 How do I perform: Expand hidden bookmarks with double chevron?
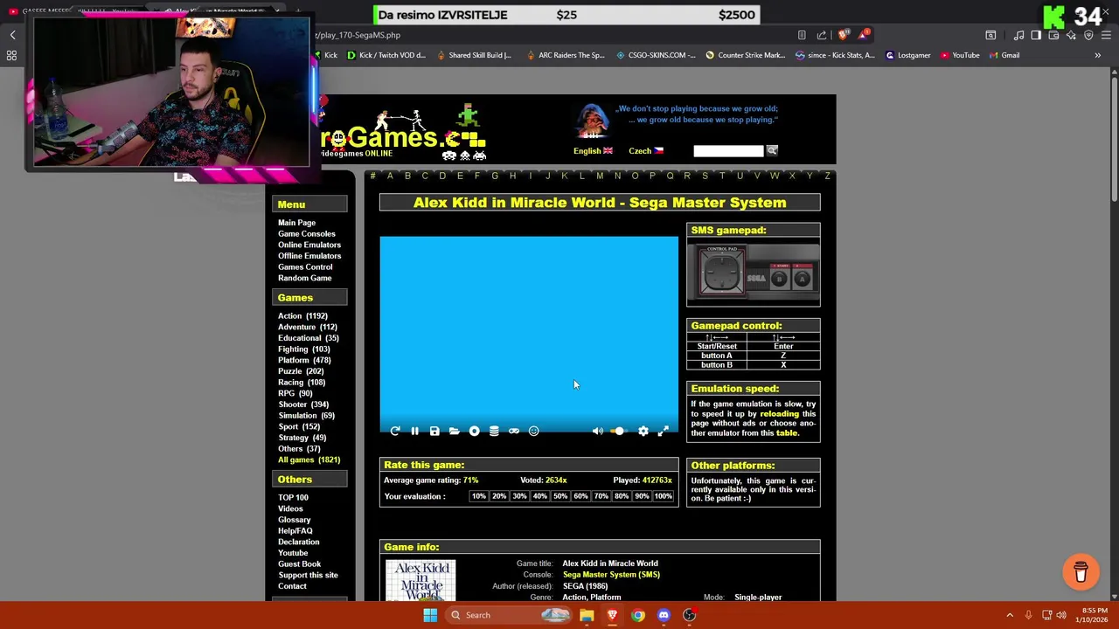[x=1097, y=55]
